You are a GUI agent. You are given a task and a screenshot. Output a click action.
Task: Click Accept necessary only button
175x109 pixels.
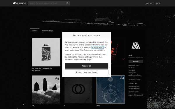(x=87, y=72)
